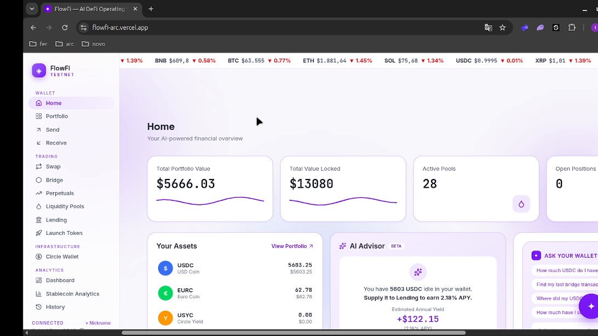Open the browser tab search dropdown
This screenshot has width=598, height=336.
32,9
